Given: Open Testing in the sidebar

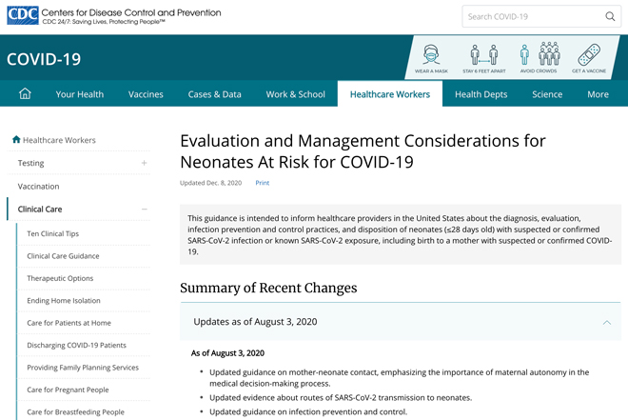Looking at the screenshot, I should tap(30, 163).
